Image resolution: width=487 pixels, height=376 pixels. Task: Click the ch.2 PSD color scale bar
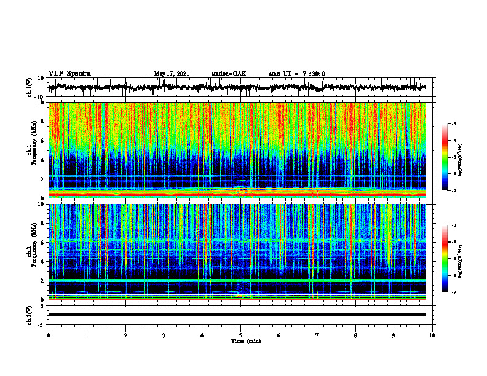(x=445, y=259)
